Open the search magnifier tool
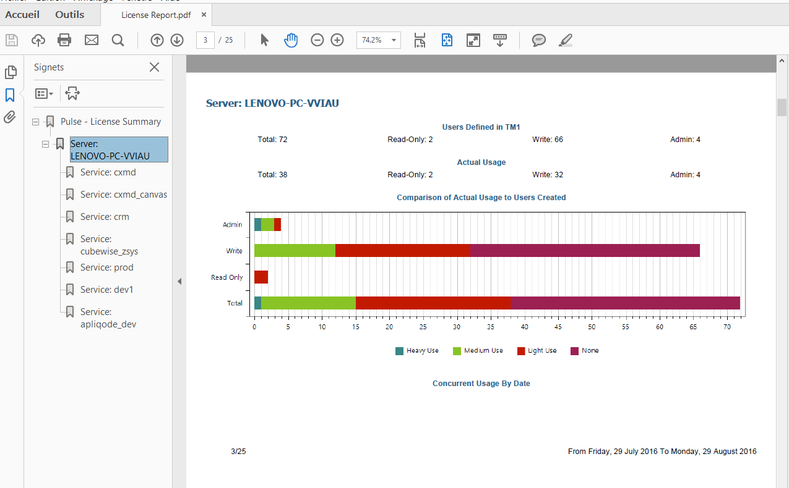Viewport: 789px width, 488px height. point(118,40)
